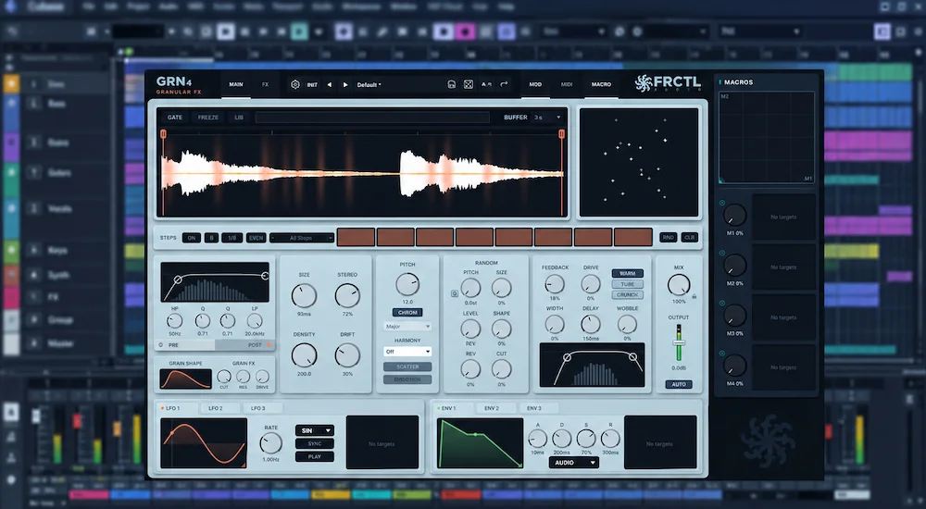Click the EVEN steps button

pyautogui.click(x=257, y=238)
